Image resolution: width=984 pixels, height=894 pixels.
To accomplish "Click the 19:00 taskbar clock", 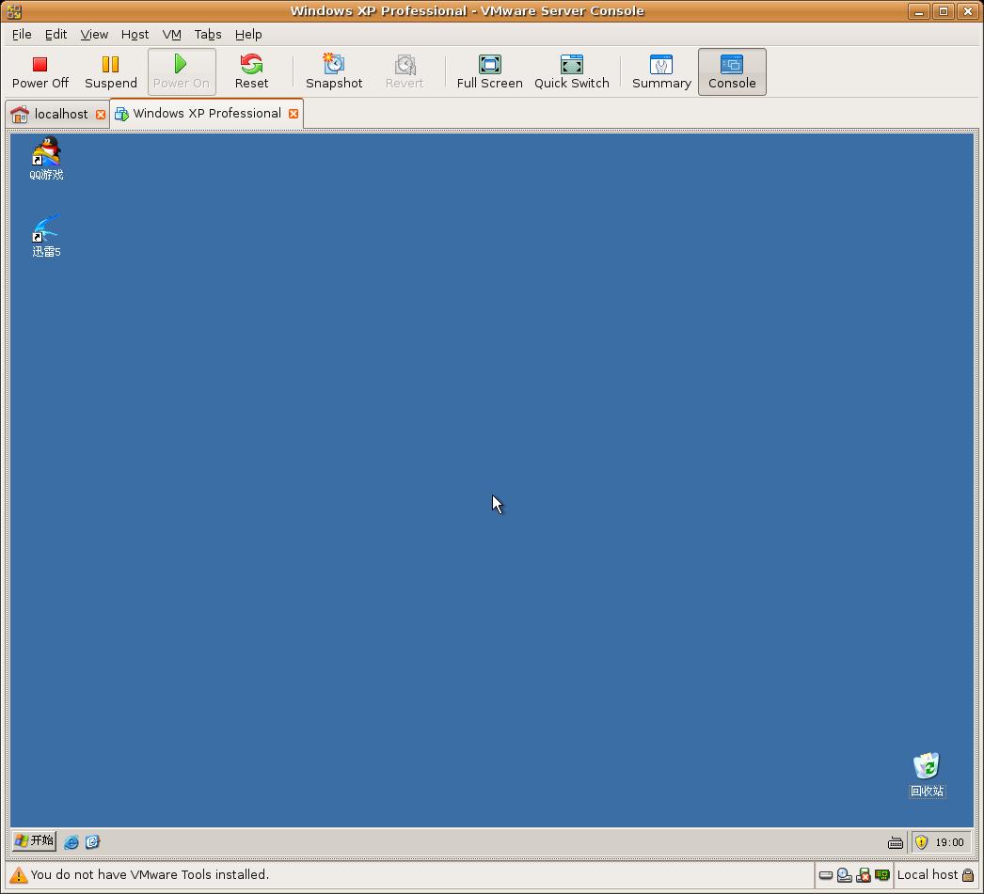I will (949, 842).
